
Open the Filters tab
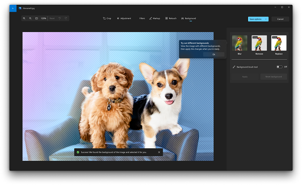142,18
